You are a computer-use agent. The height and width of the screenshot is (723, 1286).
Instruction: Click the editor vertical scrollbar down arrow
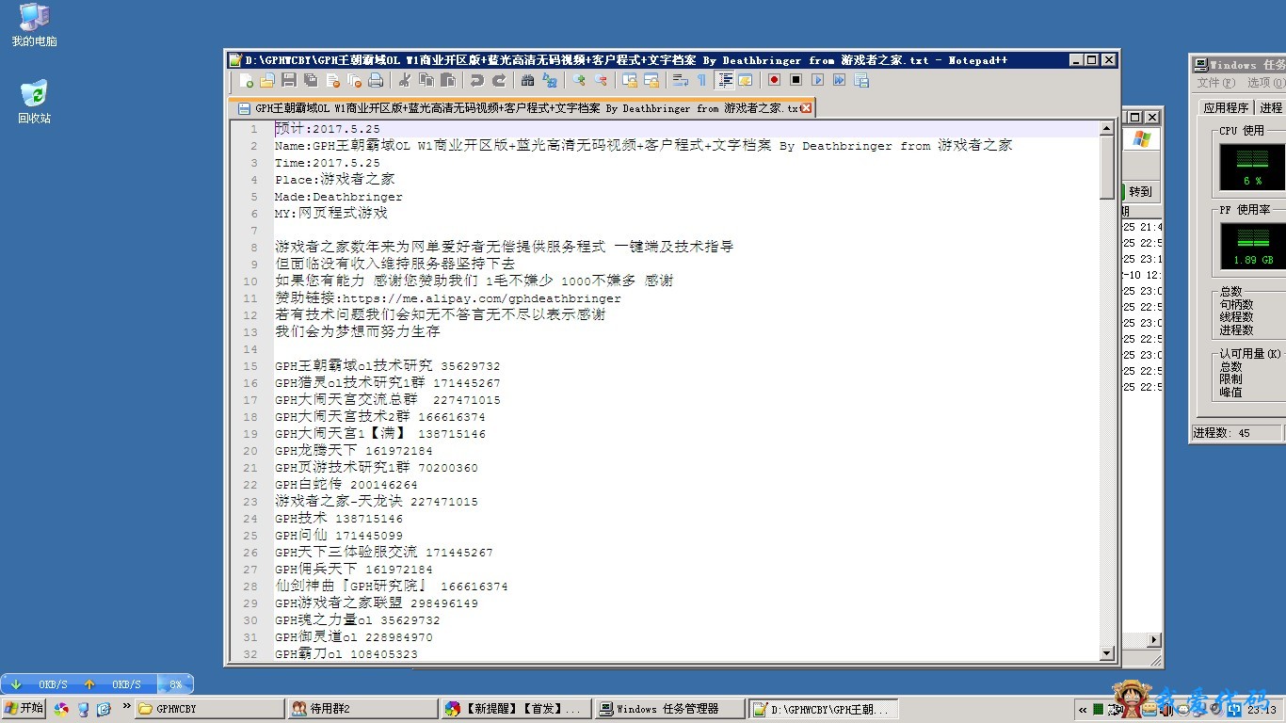1107,653
